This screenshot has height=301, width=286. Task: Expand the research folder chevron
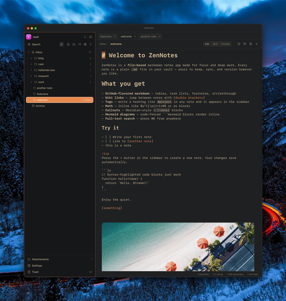[x=31, y=76]
